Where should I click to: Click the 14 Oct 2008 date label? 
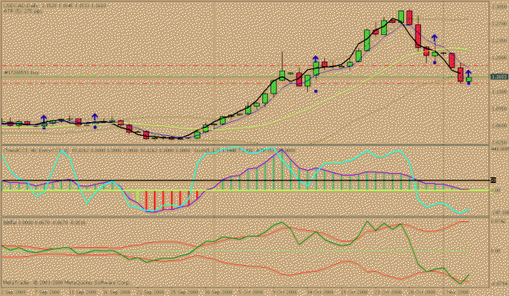[x=321, y=292]
